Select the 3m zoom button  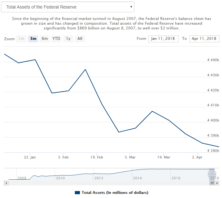click(x=33, y=39)
